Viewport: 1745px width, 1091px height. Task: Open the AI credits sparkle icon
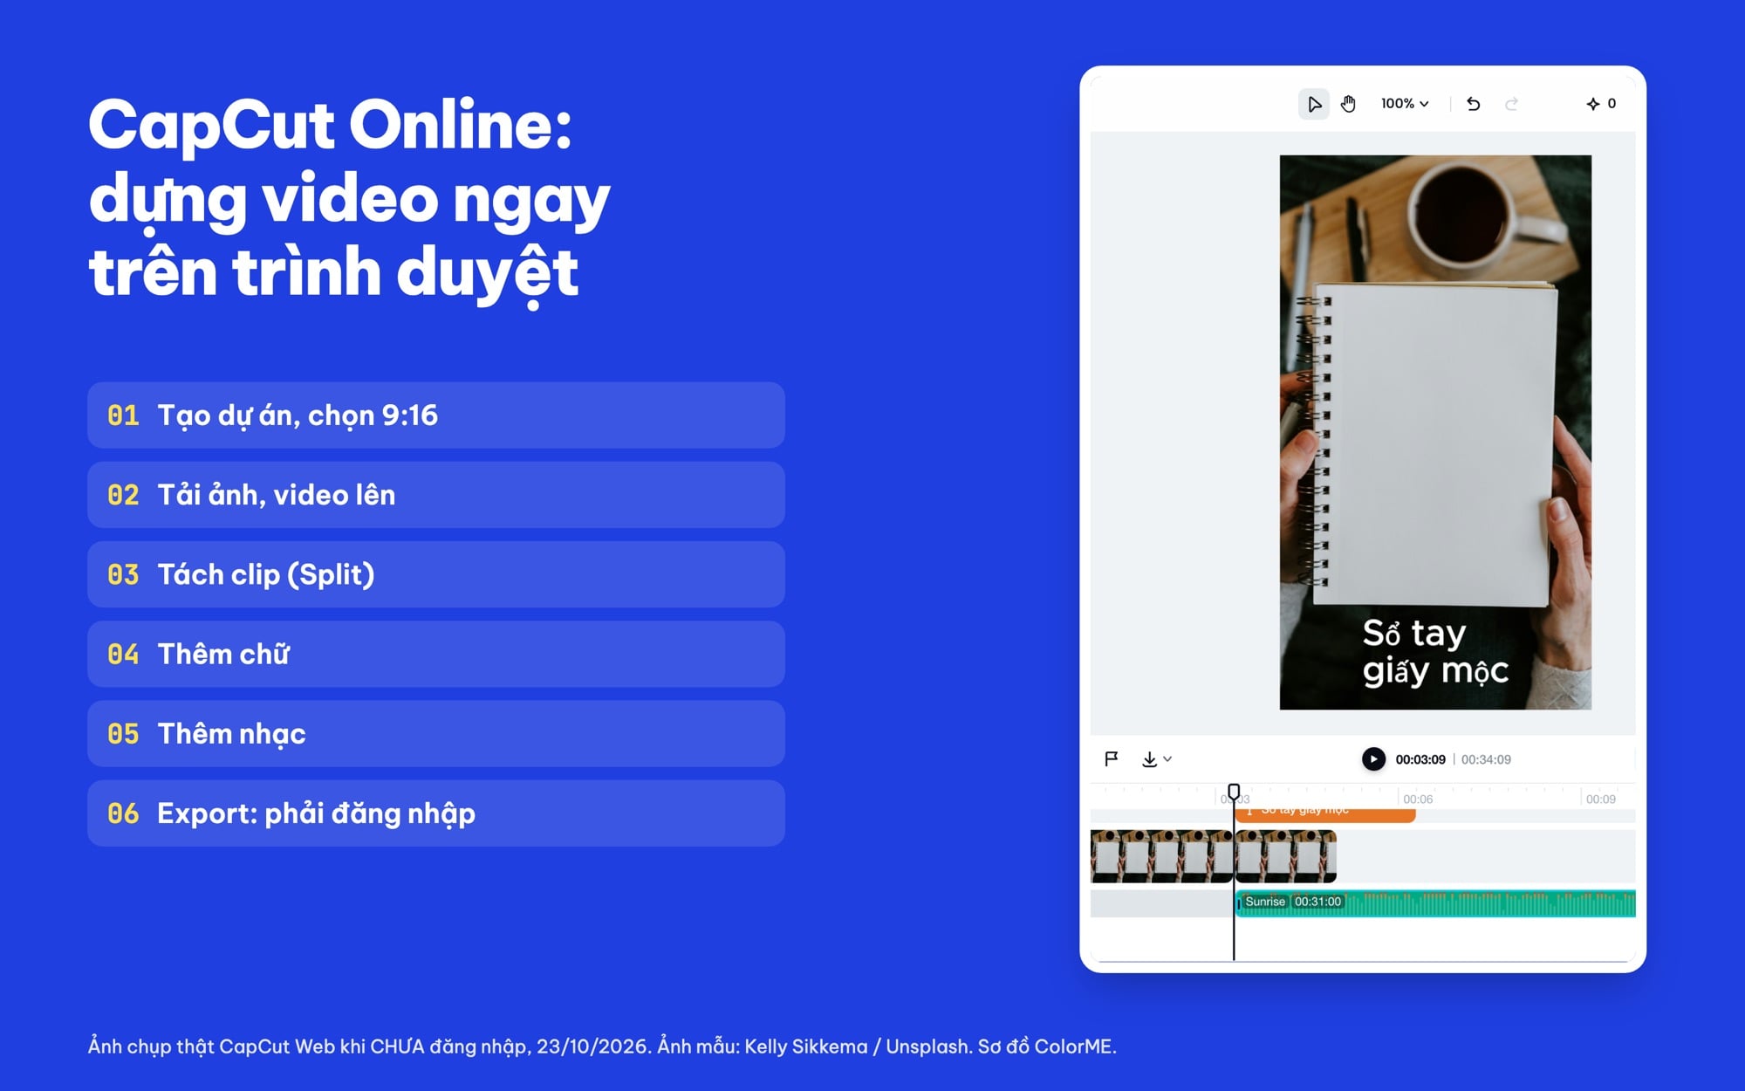[1593, 104]
